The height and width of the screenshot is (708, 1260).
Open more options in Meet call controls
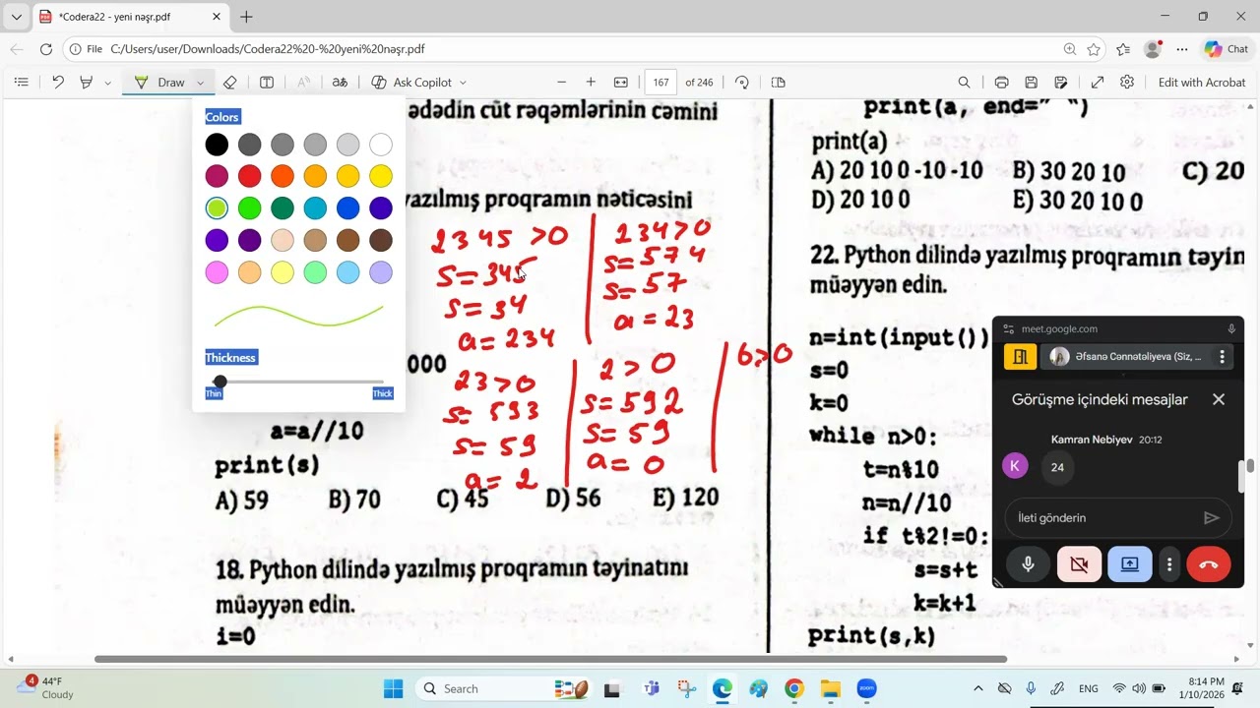coord(1169,564)
